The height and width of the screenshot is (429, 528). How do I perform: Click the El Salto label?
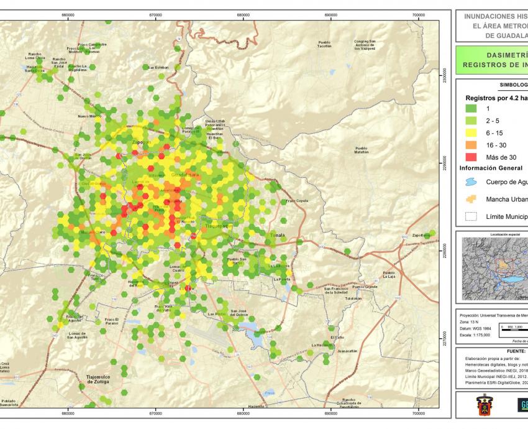click(x=337, y=338)
